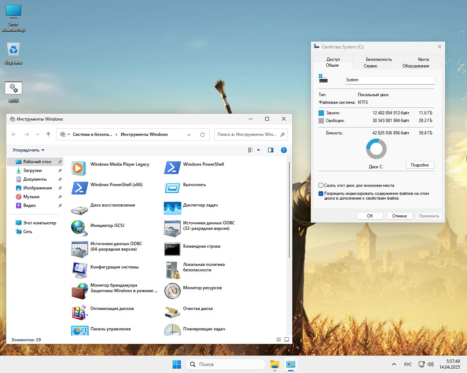Switch to details view in status bar
The height and width of the screenshot is (373, 467).
279,339
